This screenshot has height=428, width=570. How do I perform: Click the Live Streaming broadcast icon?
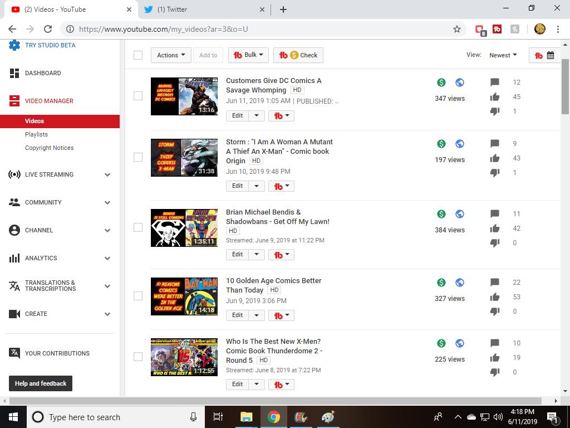pyautogui.click(x=14, y=174)
